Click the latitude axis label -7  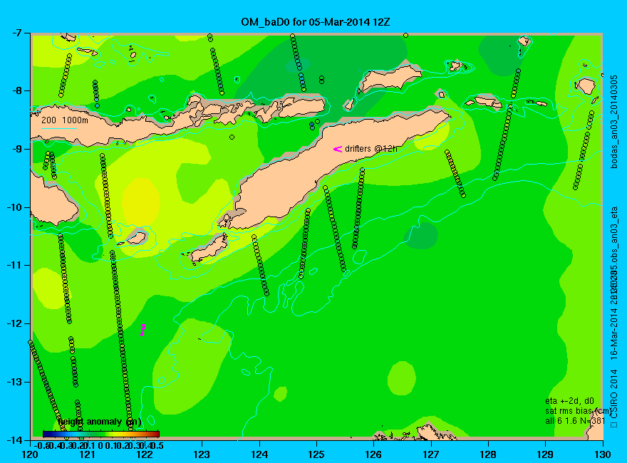tap(18, 32)
